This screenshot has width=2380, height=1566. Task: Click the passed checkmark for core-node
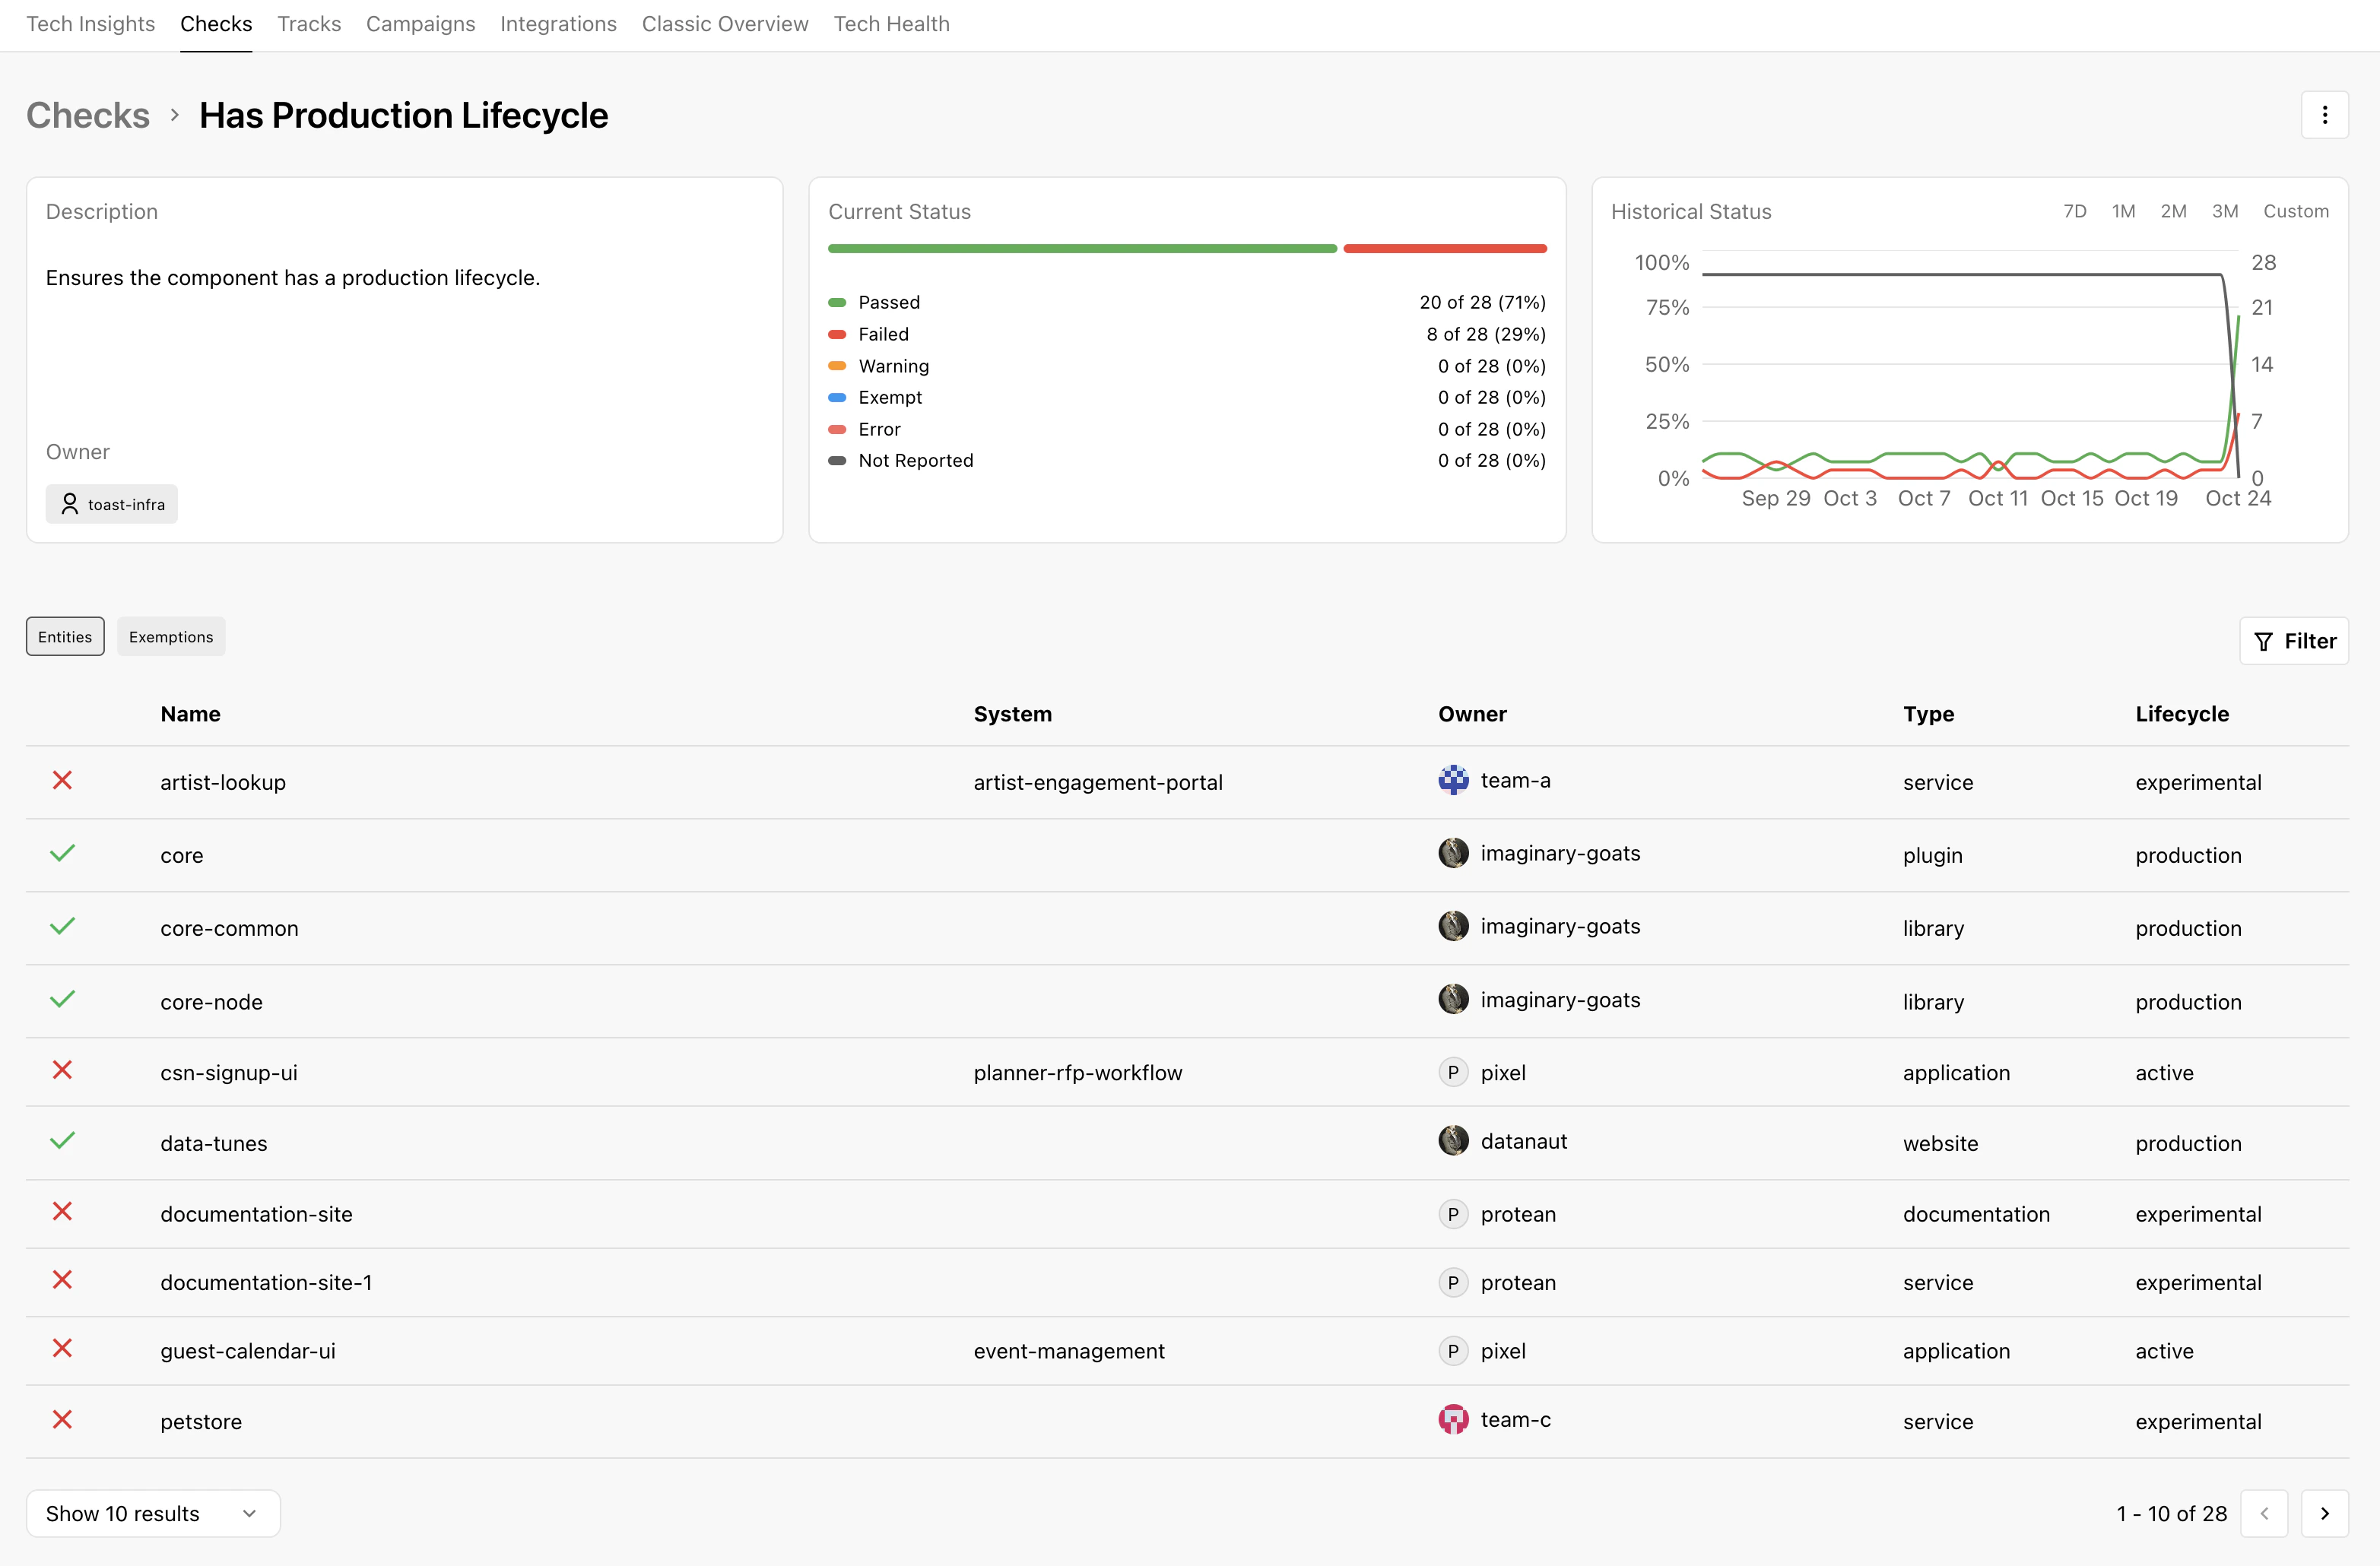(x=62, y=999)
